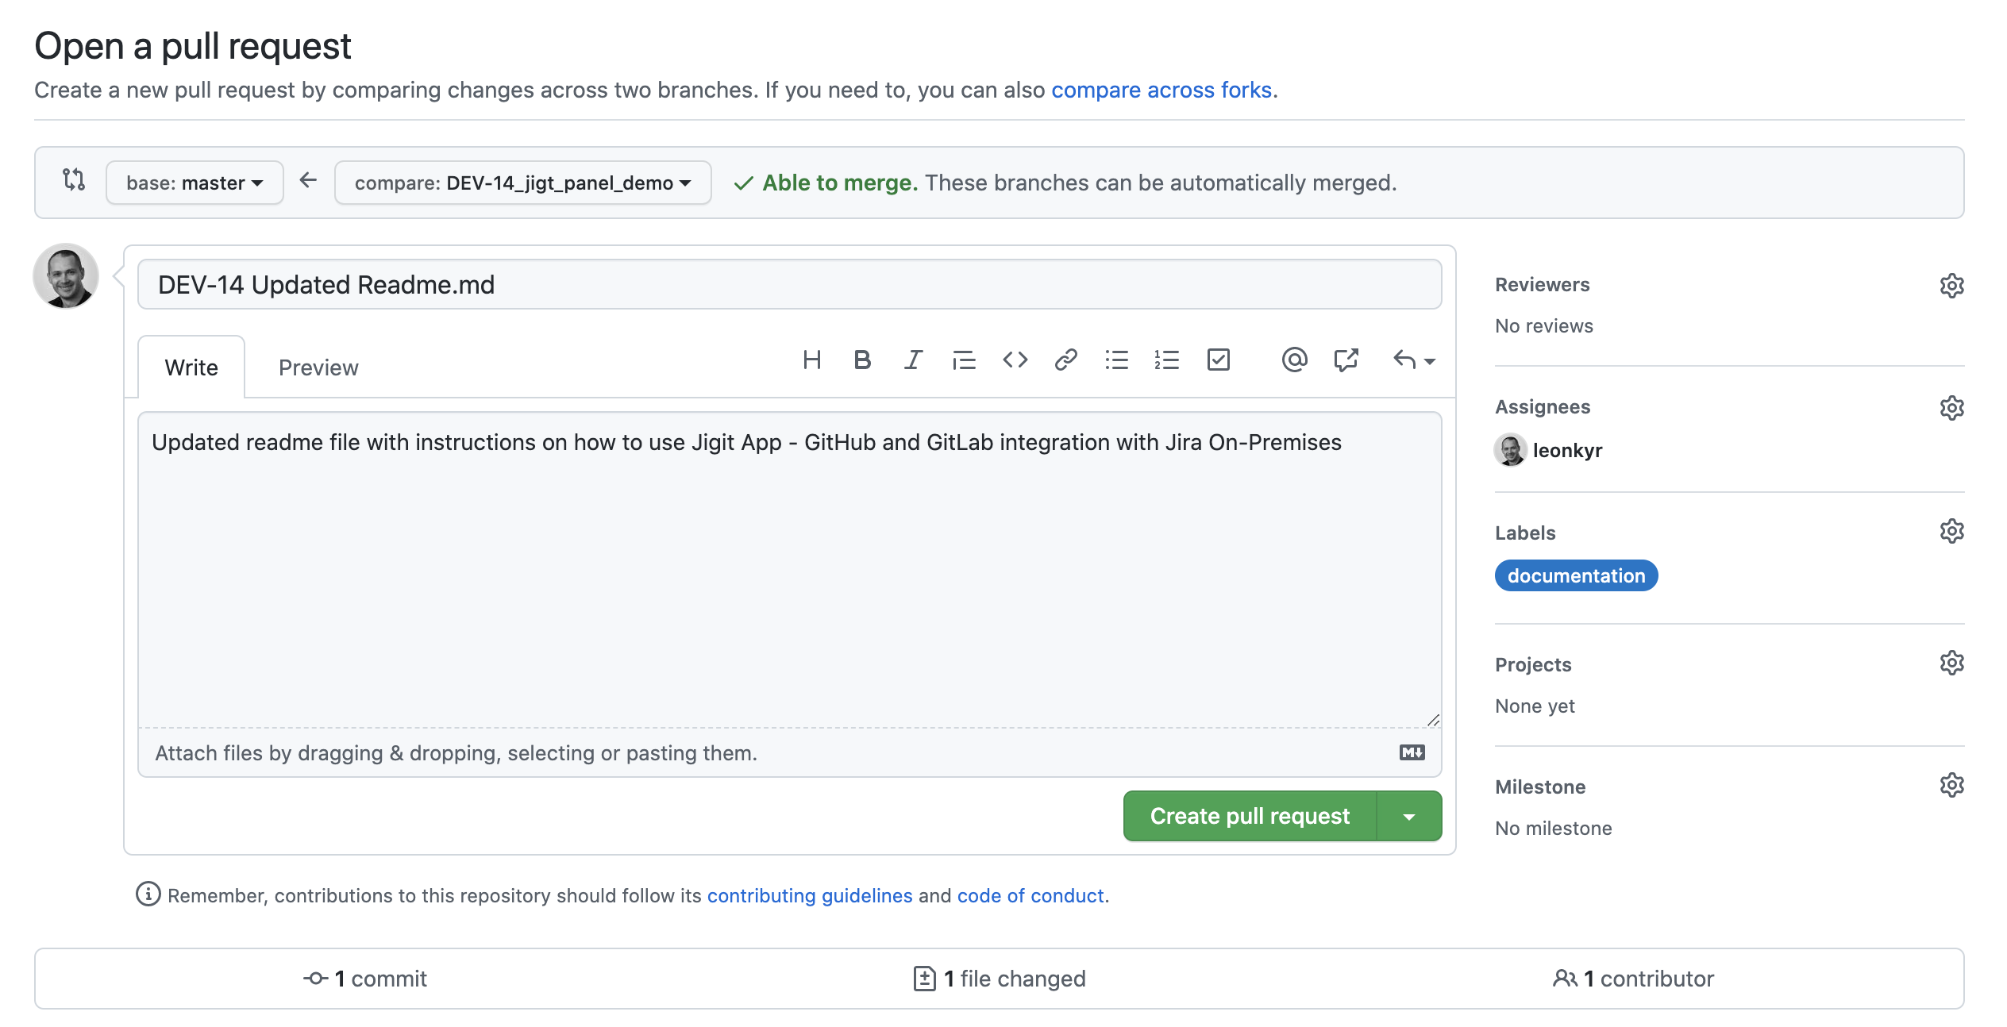The width and height of the screenshot is (2007, 1027).
Task: Insert a bulleted list
Action: pos(1116,360)
